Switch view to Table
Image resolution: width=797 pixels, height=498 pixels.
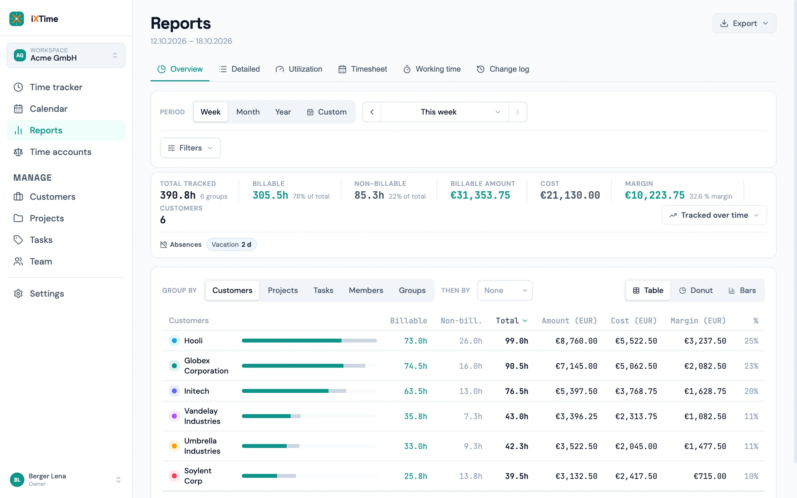click(x=648, y=290)
